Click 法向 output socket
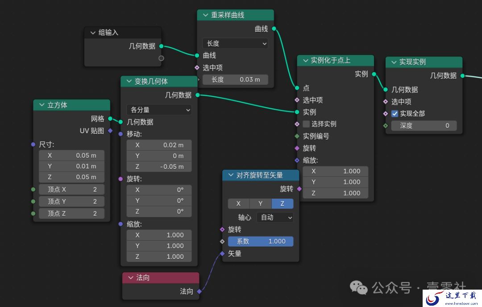 (x=199, y=291)
